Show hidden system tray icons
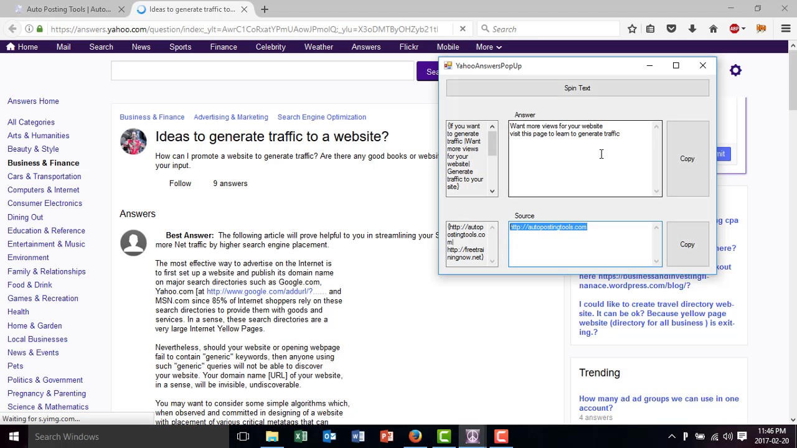This screenshot has width=797, height=448. [672, 436]
